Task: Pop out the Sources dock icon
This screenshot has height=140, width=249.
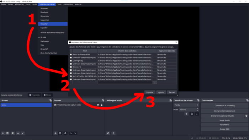Action: coord(103,100)
